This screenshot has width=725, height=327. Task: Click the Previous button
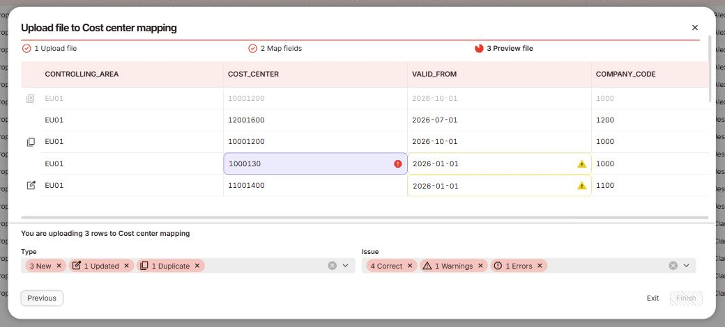tap(42, 298)
